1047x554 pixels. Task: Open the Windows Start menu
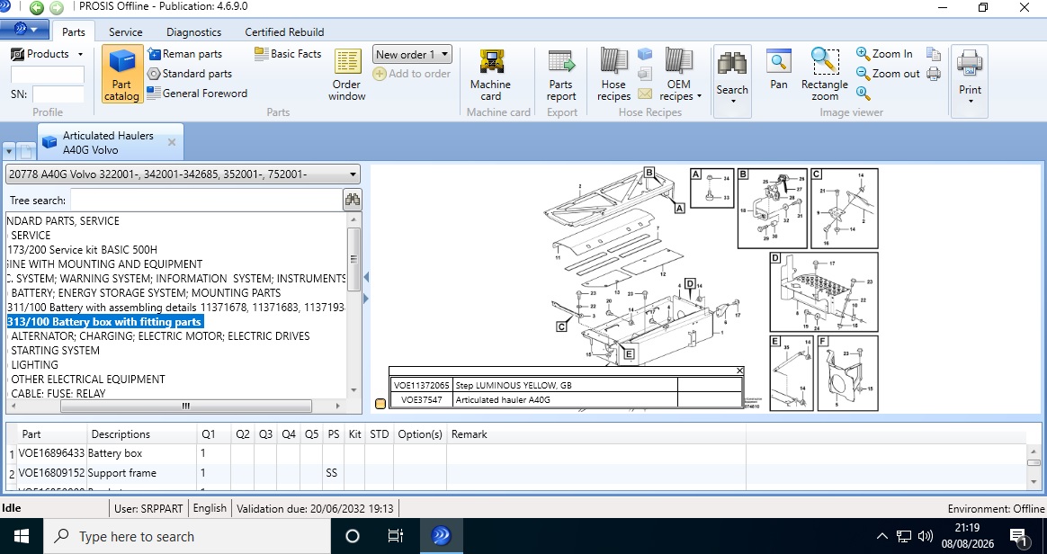(x=22, y=536)
